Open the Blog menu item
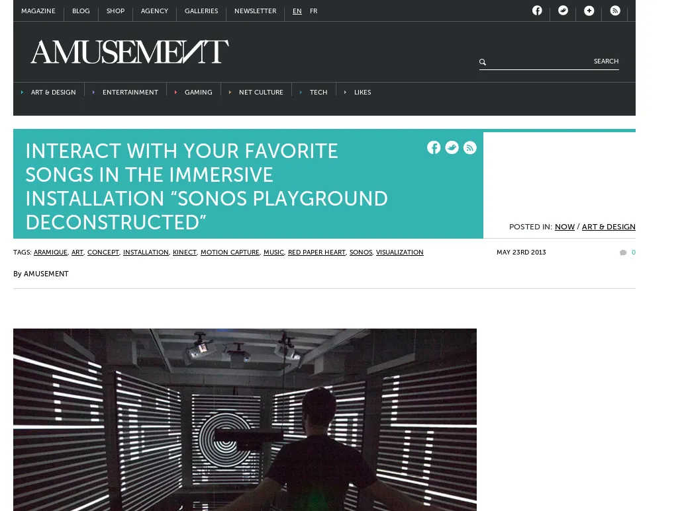 tap(81, 11)
